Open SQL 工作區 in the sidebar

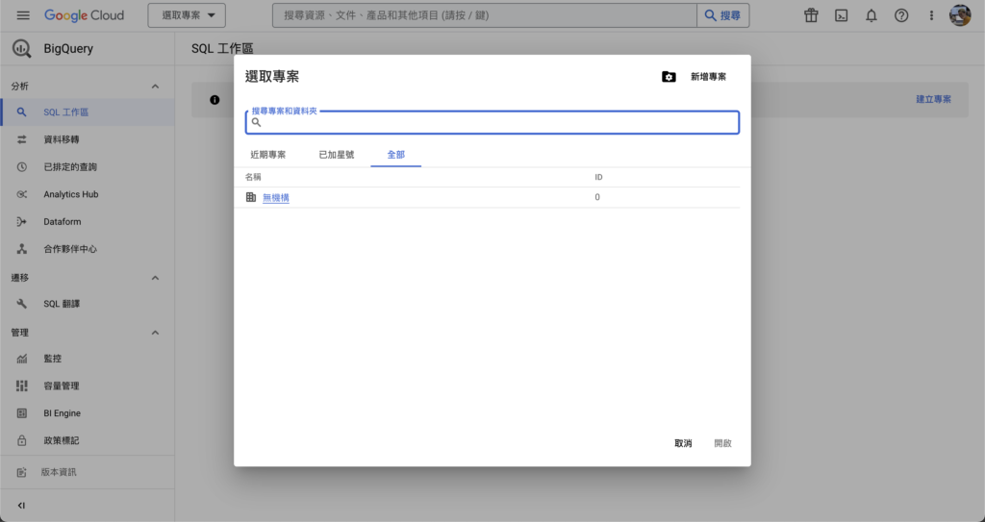tap(88, 112)
